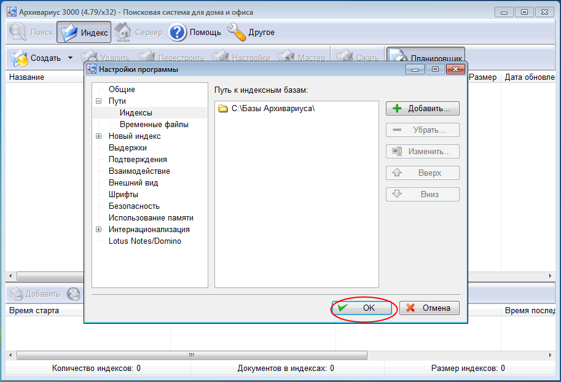The width and height of the screenshot is (561, 382).
Task: Confirm settings with OK button
Action: (x=362, y=308)
